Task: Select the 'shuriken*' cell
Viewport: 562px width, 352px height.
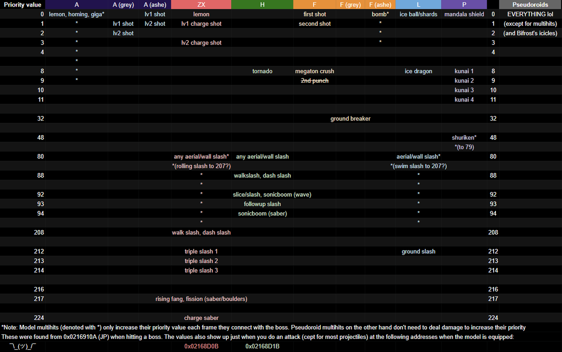Action: click(x=464, y=138)
